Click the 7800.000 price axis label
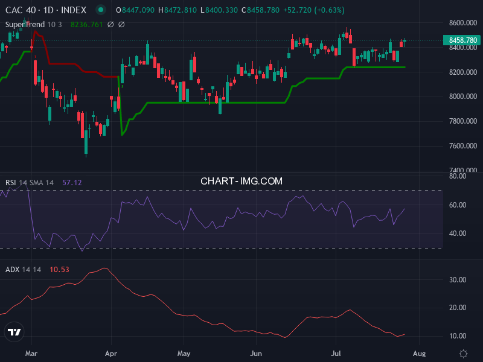Viewport: 483px width, 362px height. 463,121
